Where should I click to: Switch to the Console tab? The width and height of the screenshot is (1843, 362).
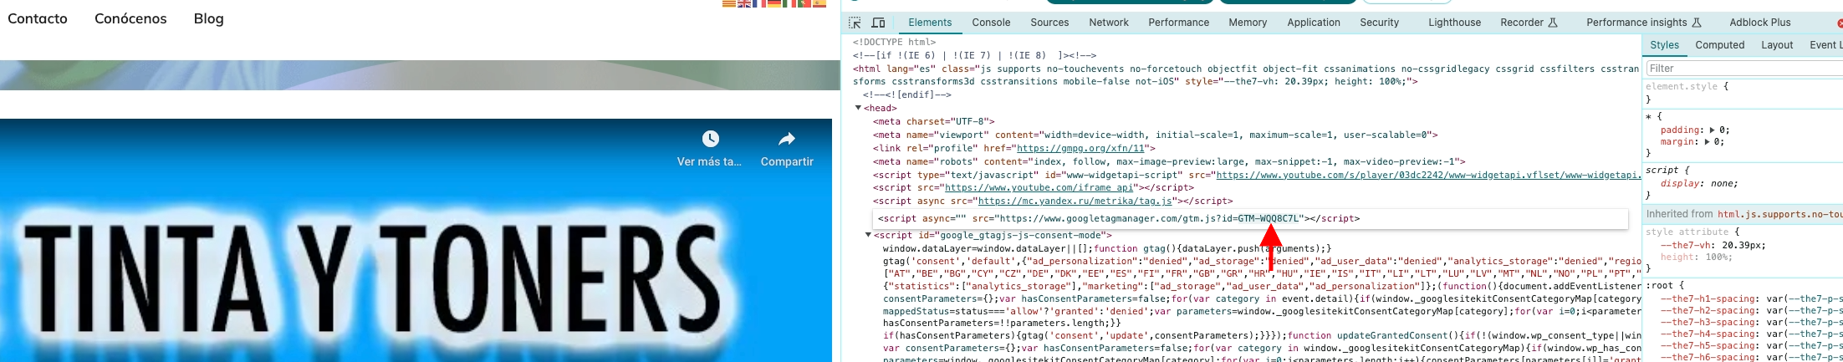(991, 23)
